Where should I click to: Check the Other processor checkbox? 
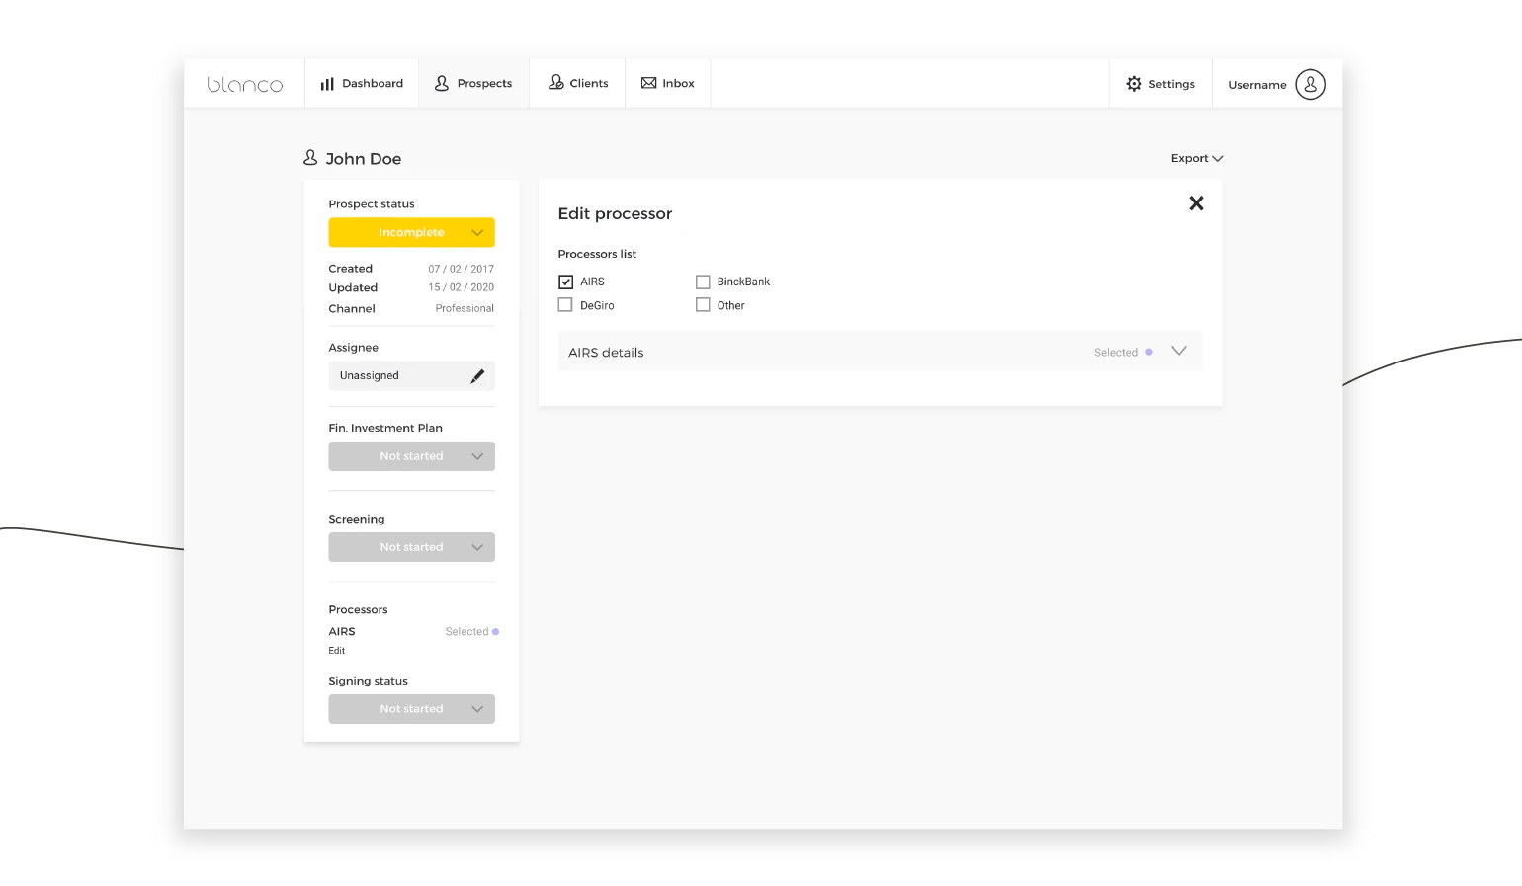coord(703,305)
